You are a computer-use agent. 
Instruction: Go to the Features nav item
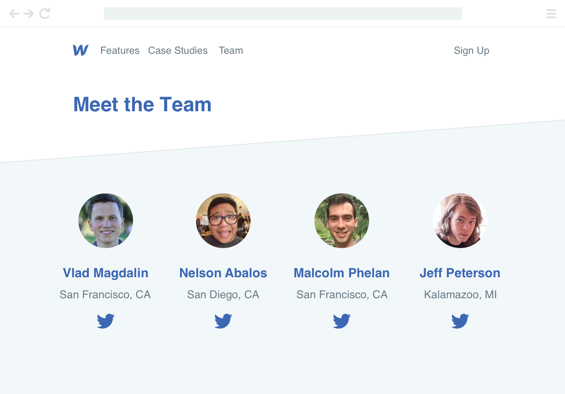(x=120, y=51)
